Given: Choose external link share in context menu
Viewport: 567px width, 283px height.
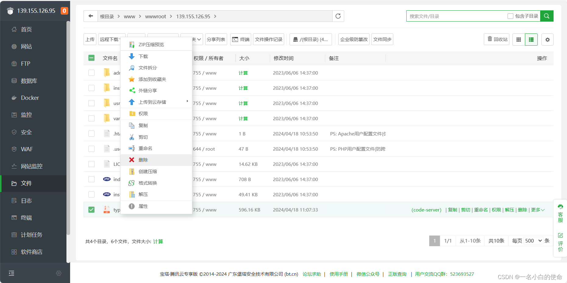Looking at the screenshot, I should pos(156,91).
